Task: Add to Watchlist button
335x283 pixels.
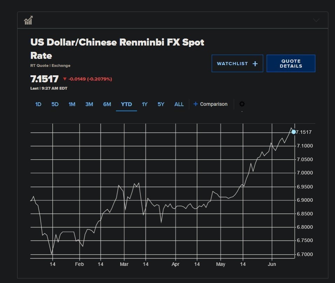Action: pyautogui.click(x=237, y=63)
